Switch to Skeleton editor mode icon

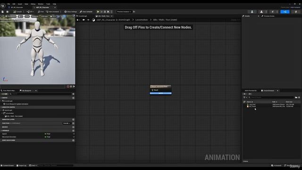coord(252,12)
